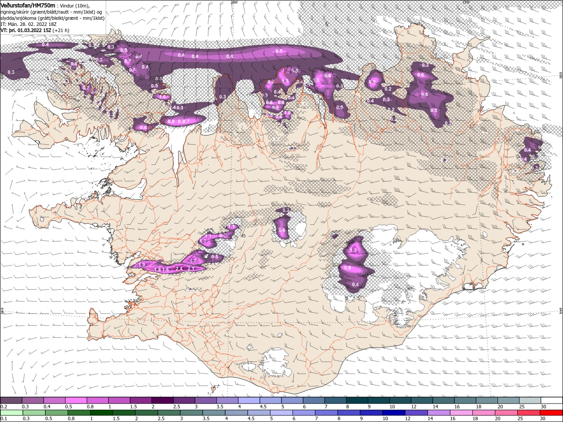Click the 2.1 precipitation value on the map
The height and width of the screenshot is (422, 563).
tap(191, 269)
